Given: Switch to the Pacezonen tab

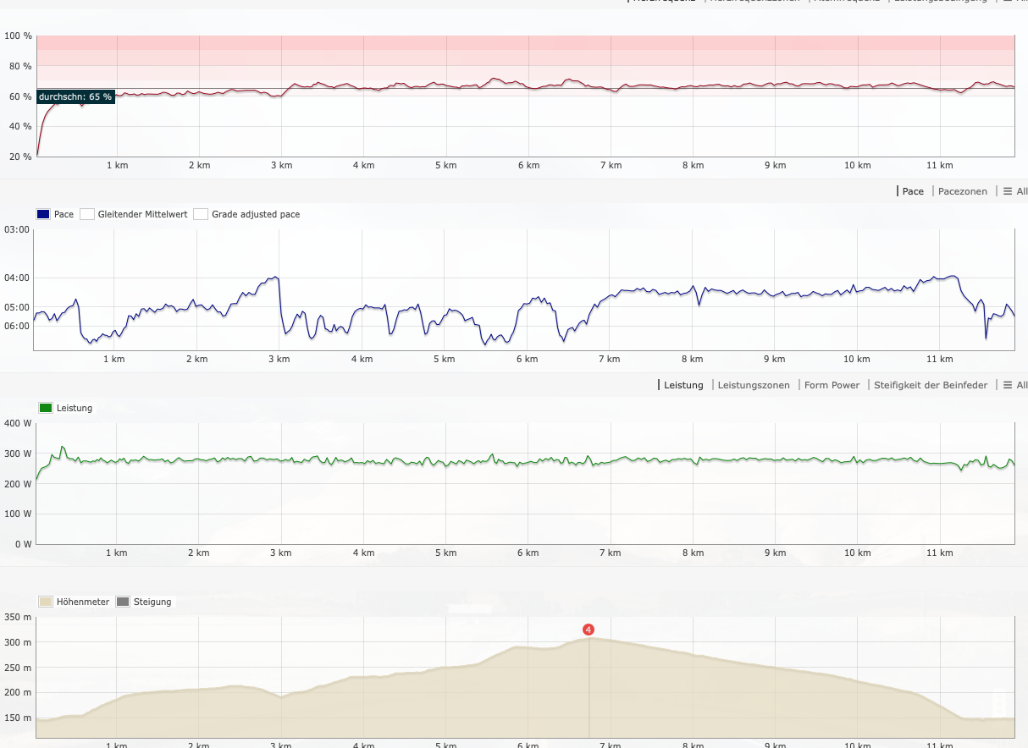Looking at the screenshot, I should click(963, 191).
